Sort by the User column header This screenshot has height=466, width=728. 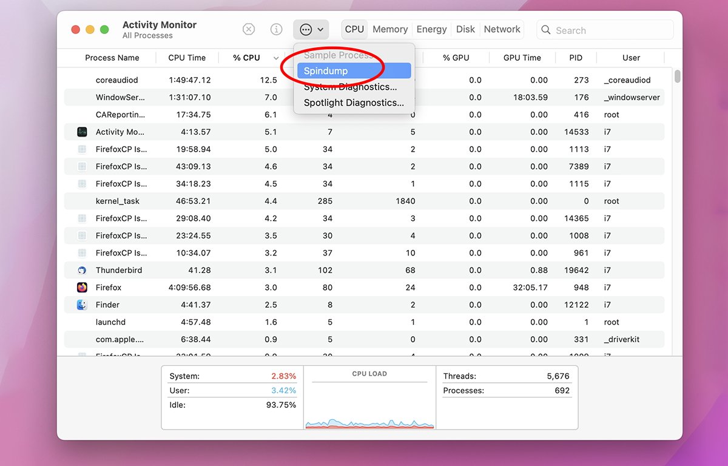(x=631, y=58)
